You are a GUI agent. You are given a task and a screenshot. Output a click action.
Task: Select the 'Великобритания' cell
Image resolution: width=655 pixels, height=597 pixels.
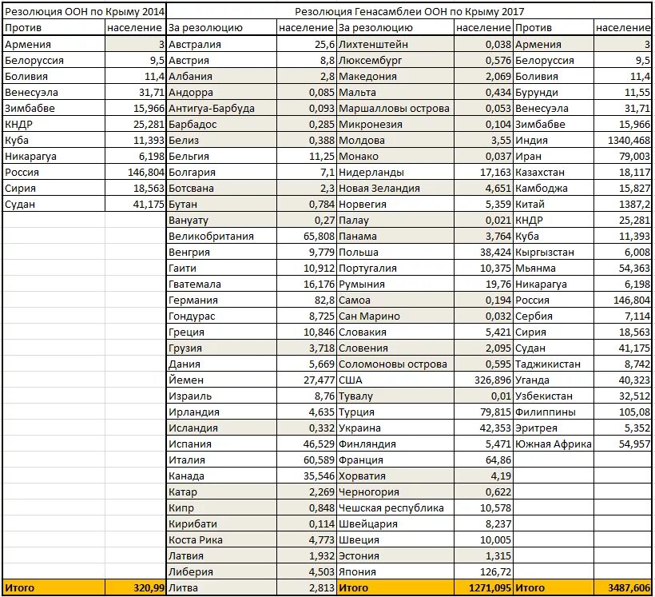221,236
